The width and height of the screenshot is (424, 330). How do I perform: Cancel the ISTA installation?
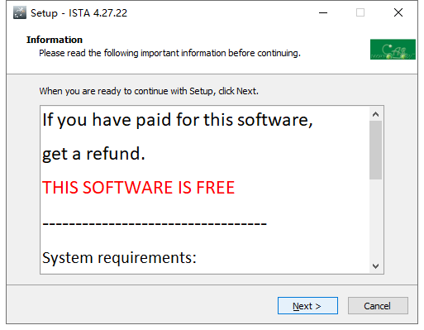[x=378, y=305]
